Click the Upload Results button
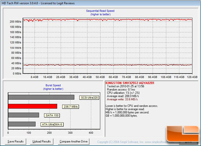 pyautogui.click(x=42, y=142)
